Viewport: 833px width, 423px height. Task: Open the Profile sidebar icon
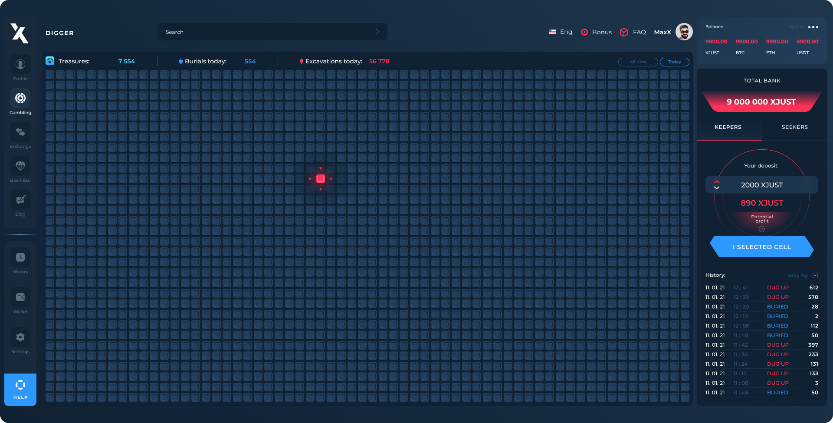[20, 65]
